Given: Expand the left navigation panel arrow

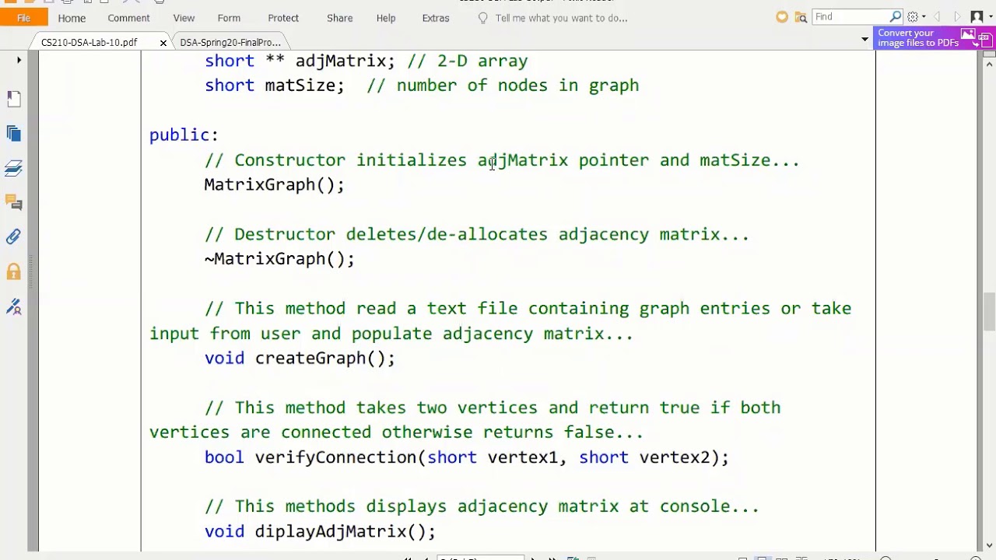Looking at the screenshot, I should tap(19, 60).
